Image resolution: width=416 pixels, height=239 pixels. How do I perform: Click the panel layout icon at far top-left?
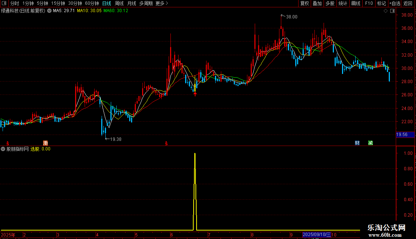click(x=4, y=3)
